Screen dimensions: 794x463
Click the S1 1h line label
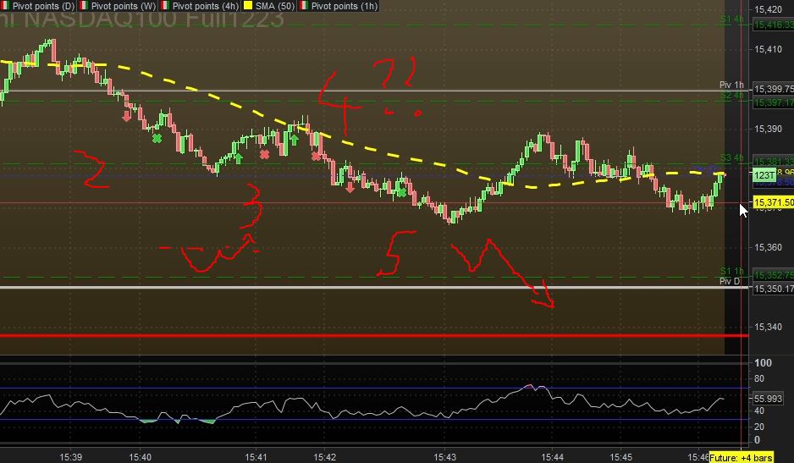pos(732,272)
